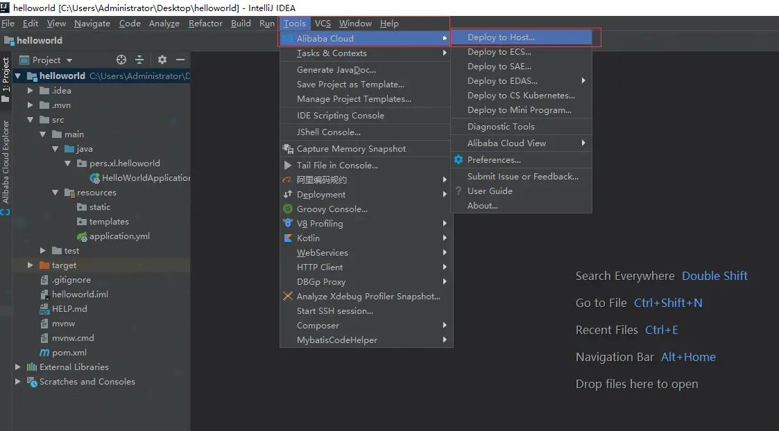Click the collapse all icon in Project panel
The image size is (779, 431).
[x=139, y=60]
